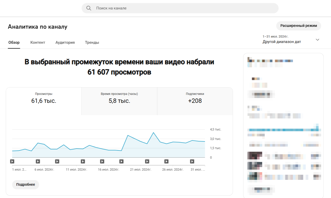Viewport: 331px width, 198px height.
Task: Click the magnifier icon in the search bar
Action: click(89, 8)
